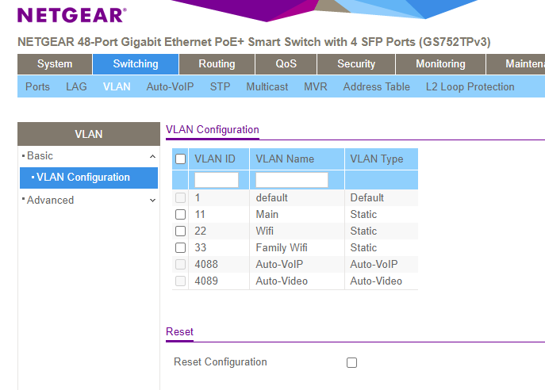Click the VLAN ID value 33

pyautogui.click(x=200, y=248)
